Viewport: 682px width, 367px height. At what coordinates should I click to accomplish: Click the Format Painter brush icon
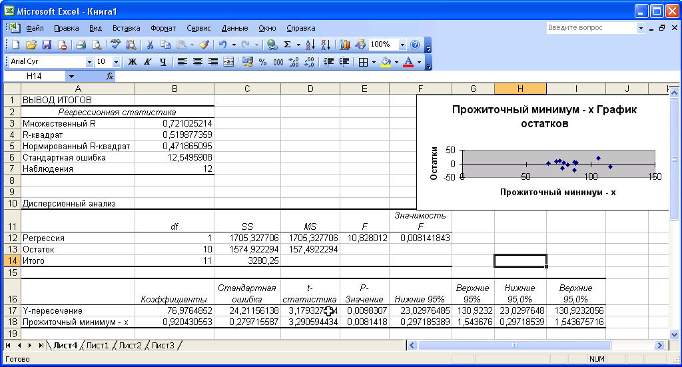pos(204,45)
